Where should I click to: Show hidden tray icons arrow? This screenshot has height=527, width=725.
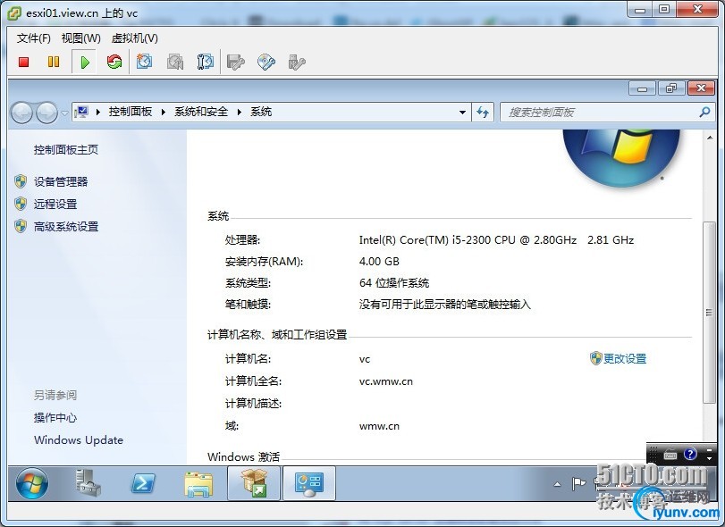(557, 484)
